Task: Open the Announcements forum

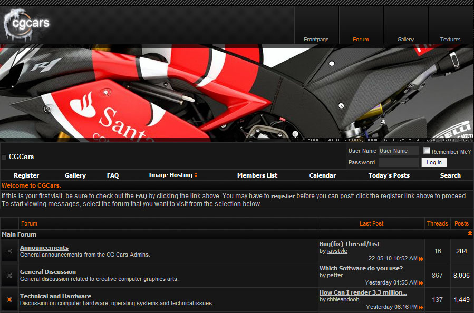Action: click(44, 248)
